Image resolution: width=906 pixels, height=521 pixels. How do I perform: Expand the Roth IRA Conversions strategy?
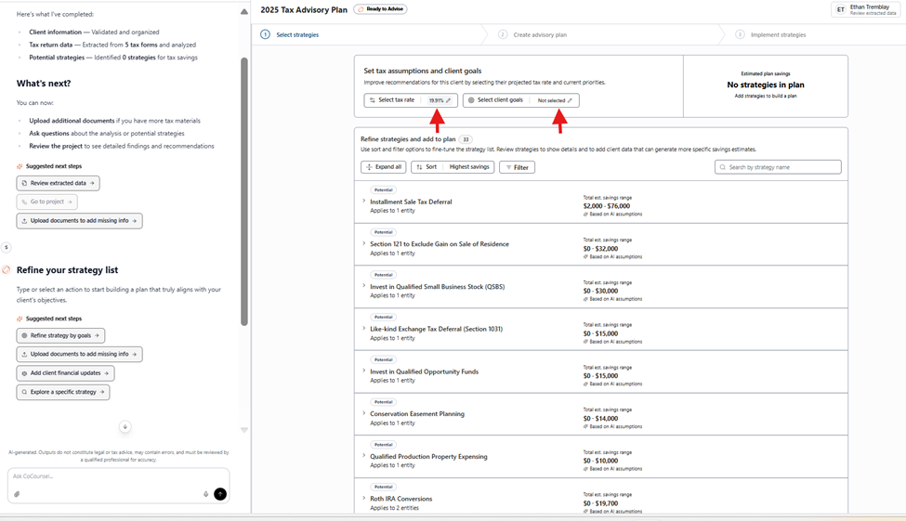364,499
